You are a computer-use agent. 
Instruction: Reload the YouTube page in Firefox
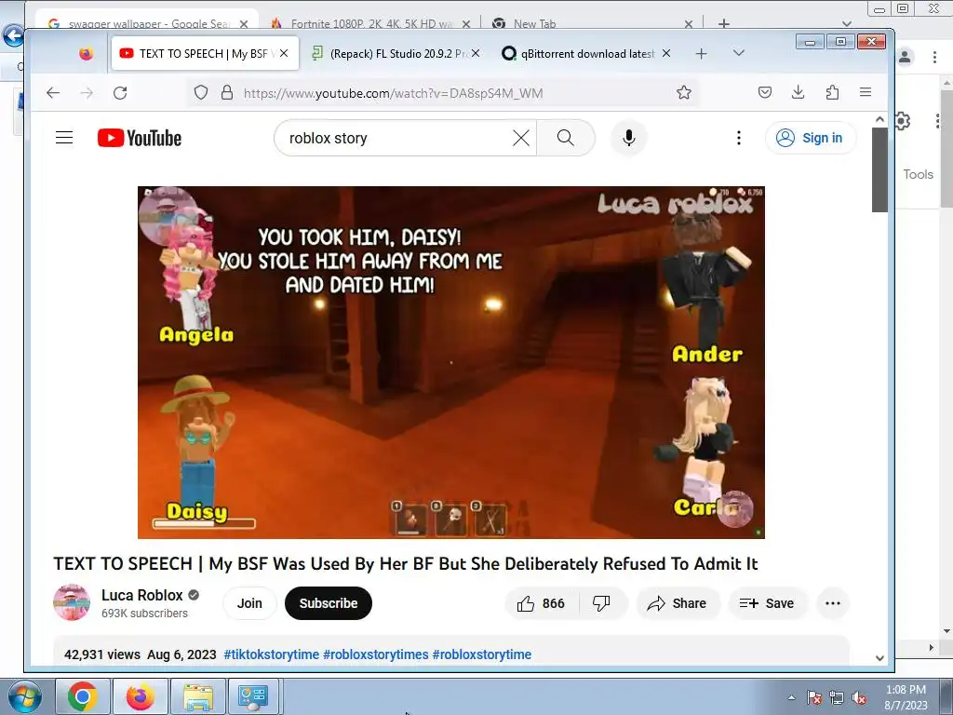pos(120,93)
